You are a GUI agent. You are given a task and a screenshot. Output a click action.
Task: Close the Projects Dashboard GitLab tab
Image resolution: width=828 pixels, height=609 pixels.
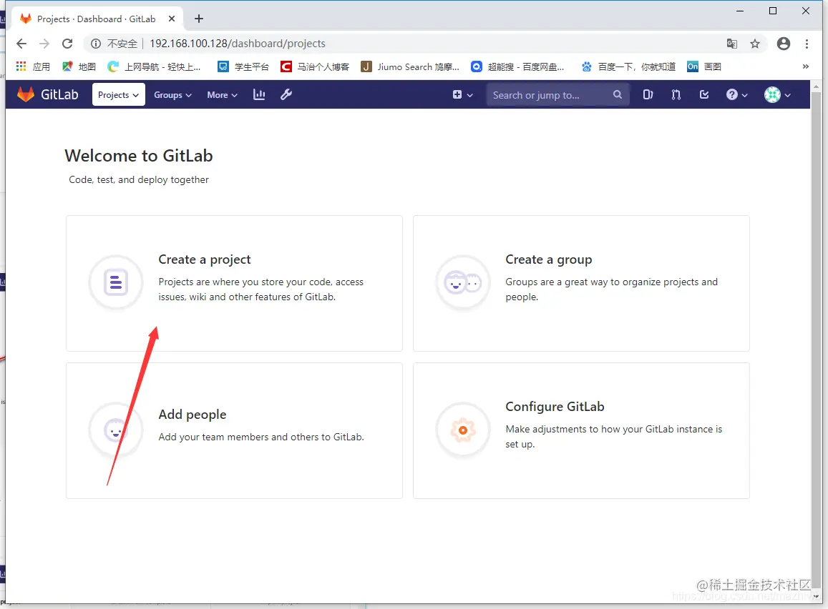coord(172,19)
